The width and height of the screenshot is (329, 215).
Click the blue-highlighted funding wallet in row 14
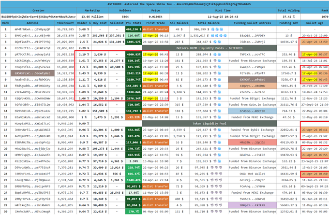253,111
